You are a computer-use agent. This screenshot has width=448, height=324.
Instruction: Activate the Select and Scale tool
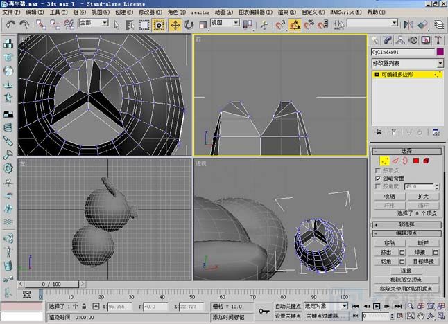click(x=203, y=25)
